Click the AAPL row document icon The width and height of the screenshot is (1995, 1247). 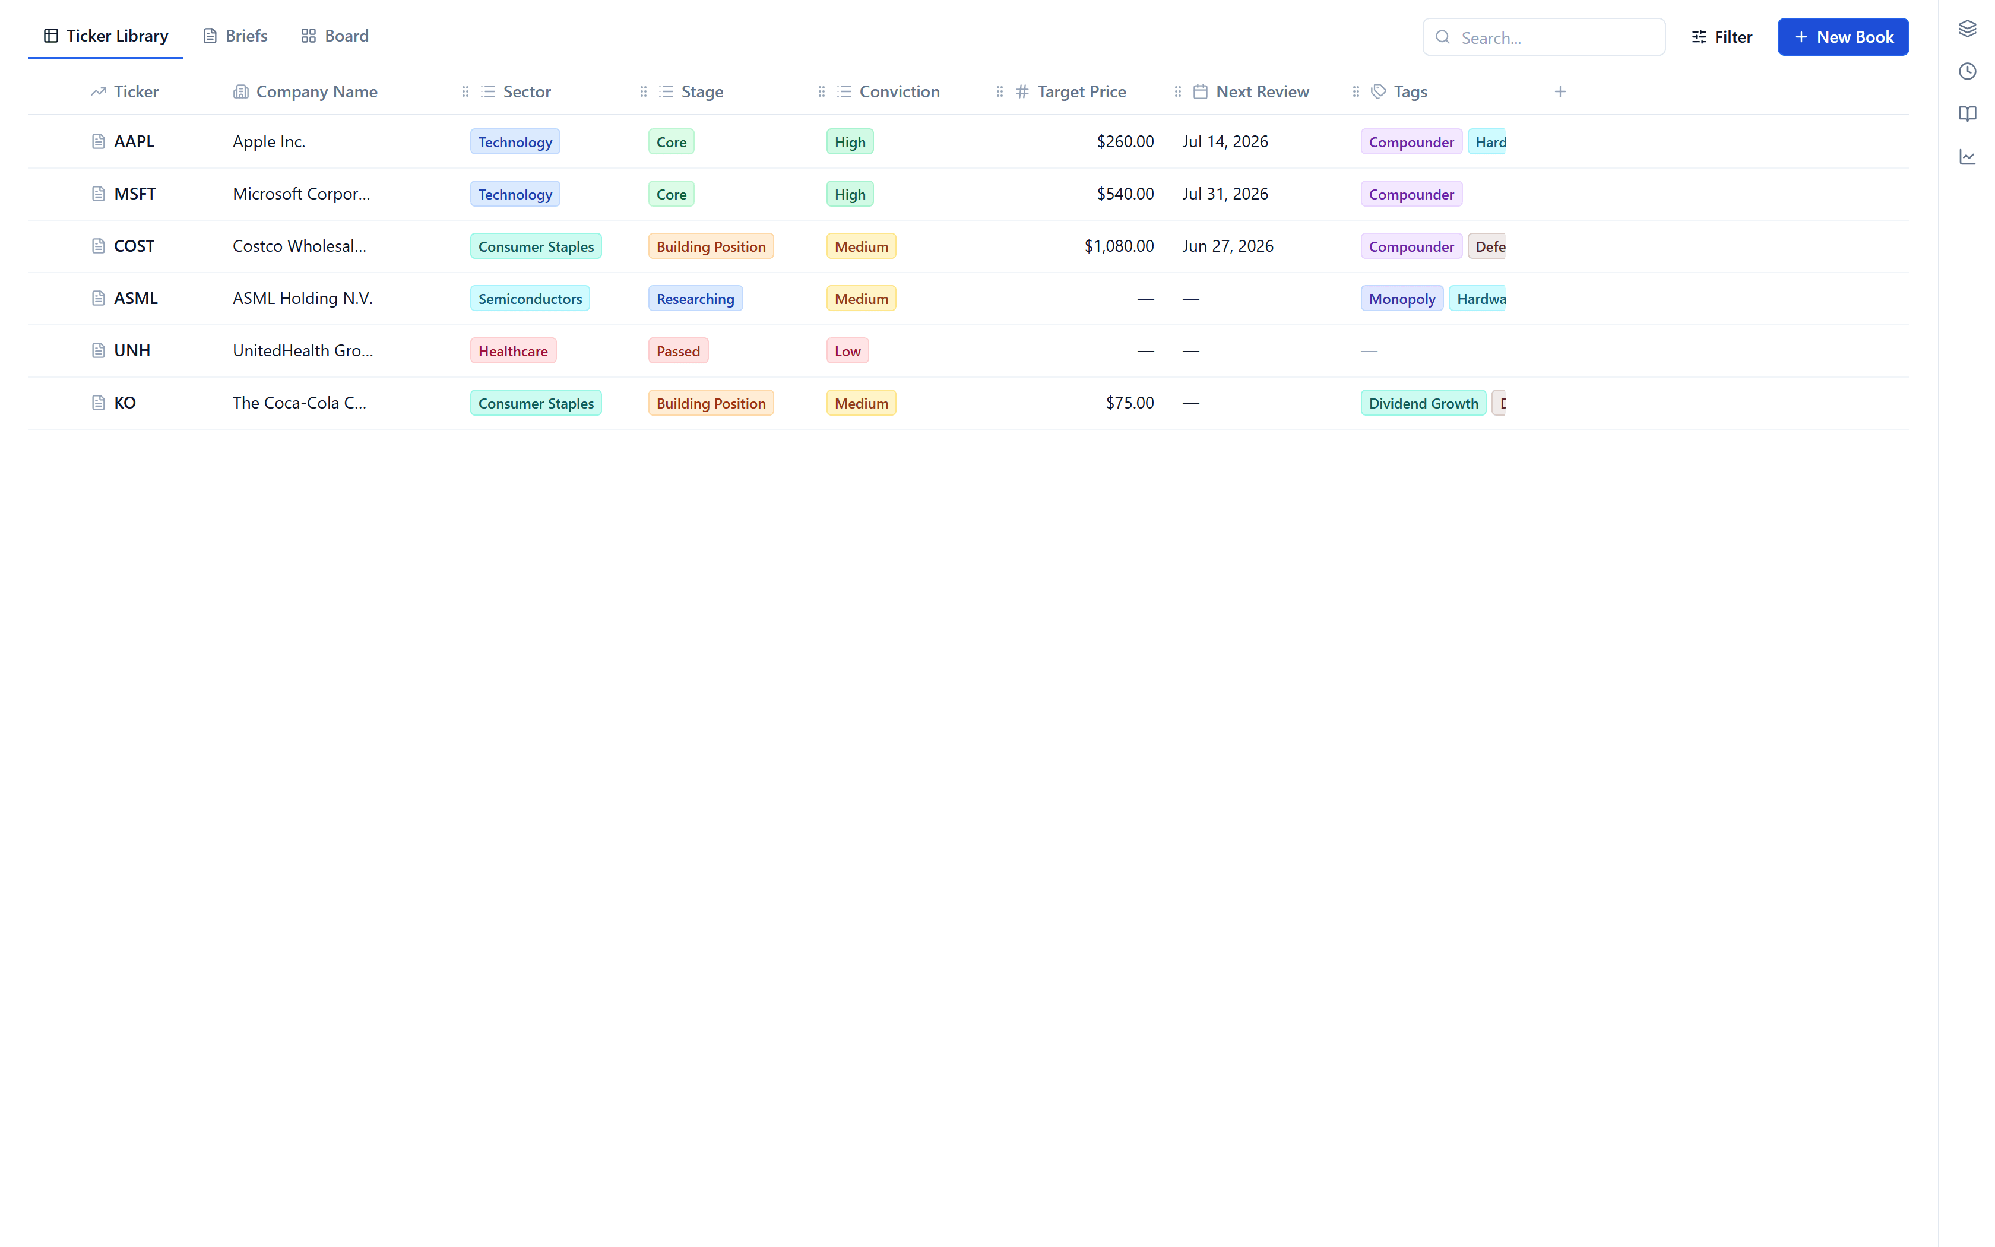[98, 142]
